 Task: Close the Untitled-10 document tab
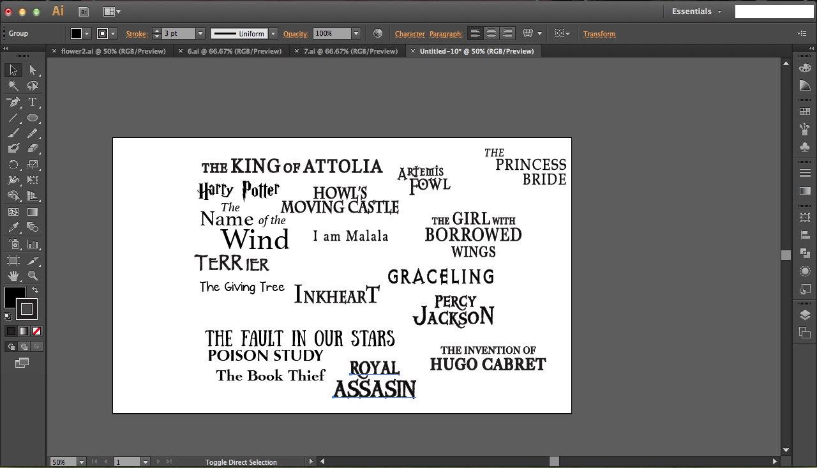413,51
